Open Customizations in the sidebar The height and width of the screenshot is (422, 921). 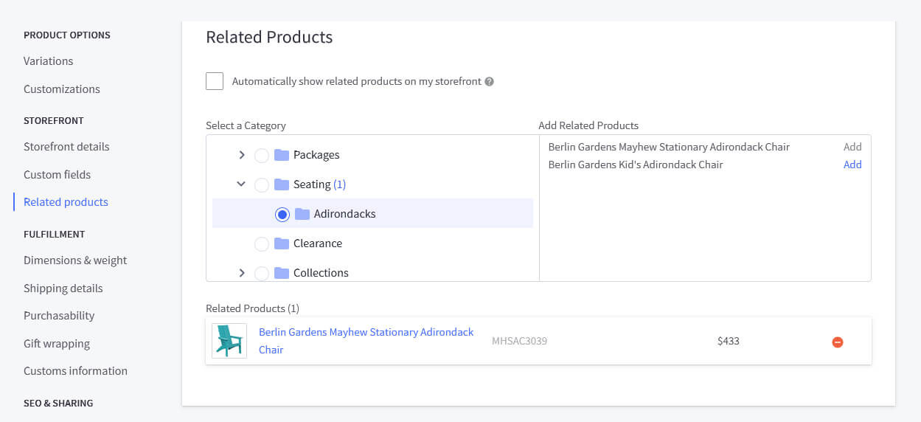62,89
